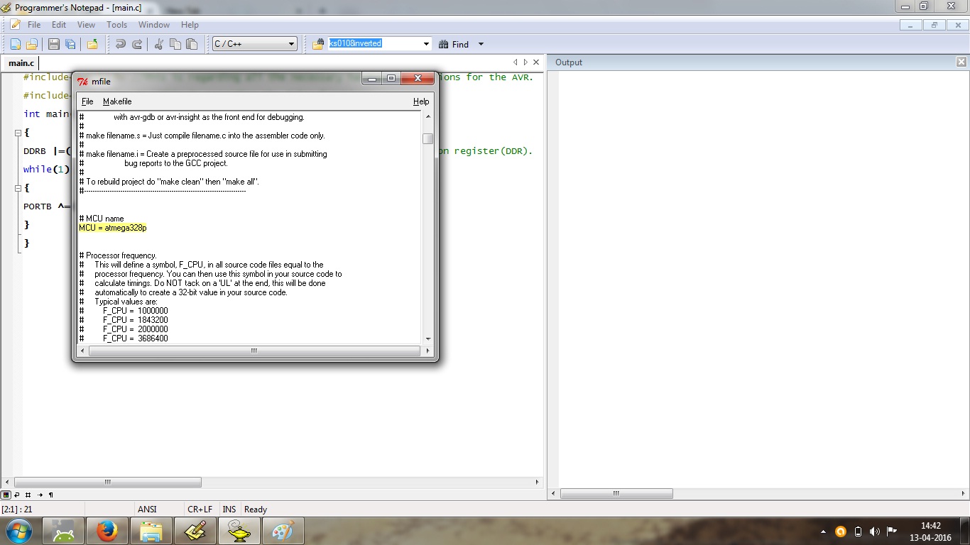Click the mfile horizontal scrollbar thumb
970x545 pixels.
pos(253,351)
